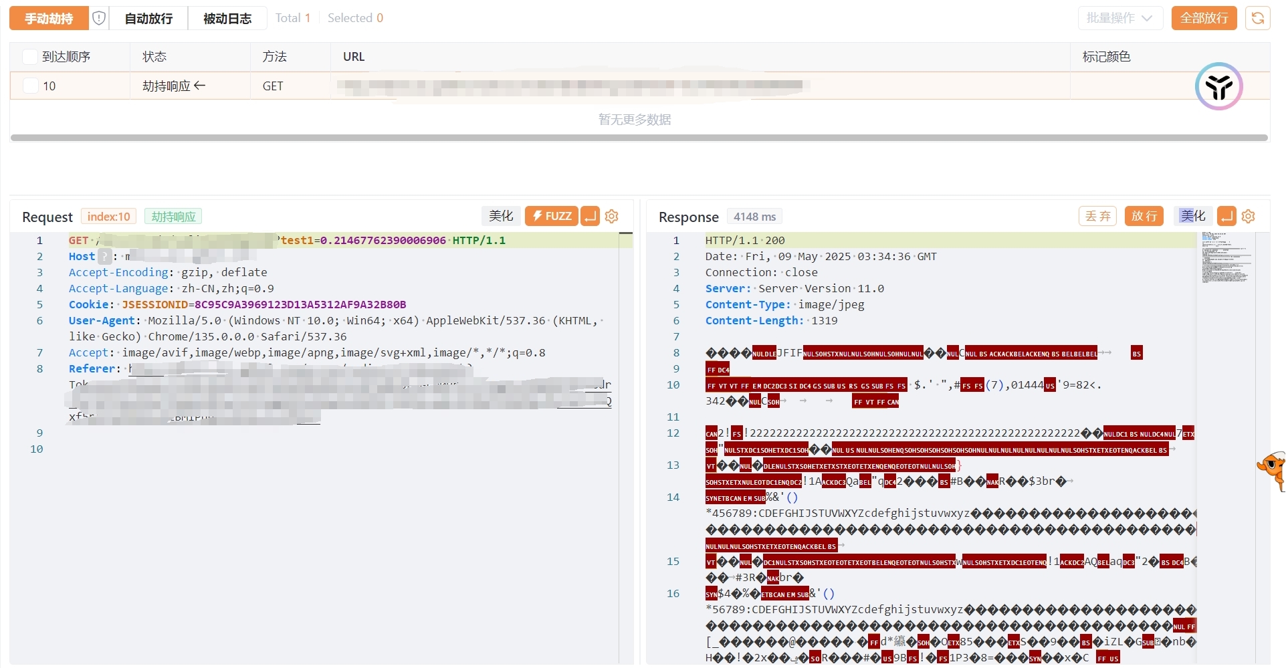The width and height of the screenshot is (1286, 668).
Task: Click the Response code minimap thumbnail
Action: click(1226, 257)
